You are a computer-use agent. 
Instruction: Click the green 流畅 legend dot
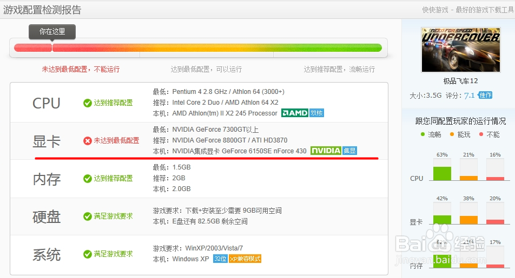tap(422, 134)
